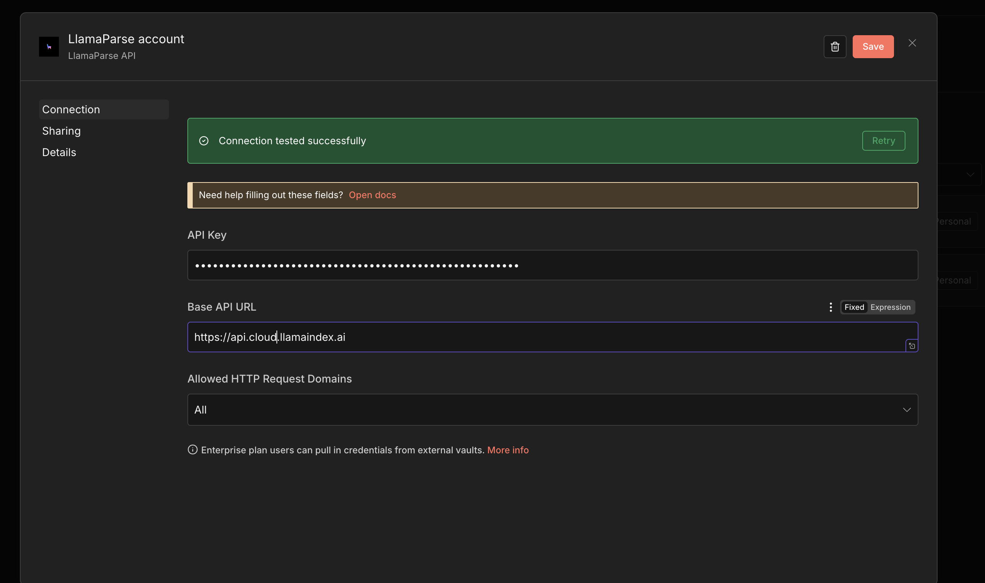Open the Connection tab
The height and width of the screenshot is (583, 985).
pos(104,110)
